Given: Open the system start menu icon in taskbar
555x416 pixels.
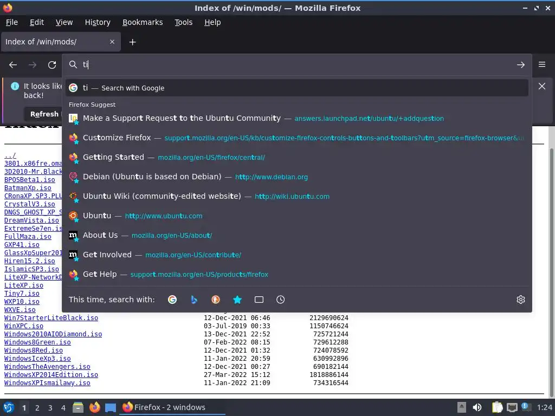Looking at the screenshot, I should pyautogui.click(x=9, y=407).
